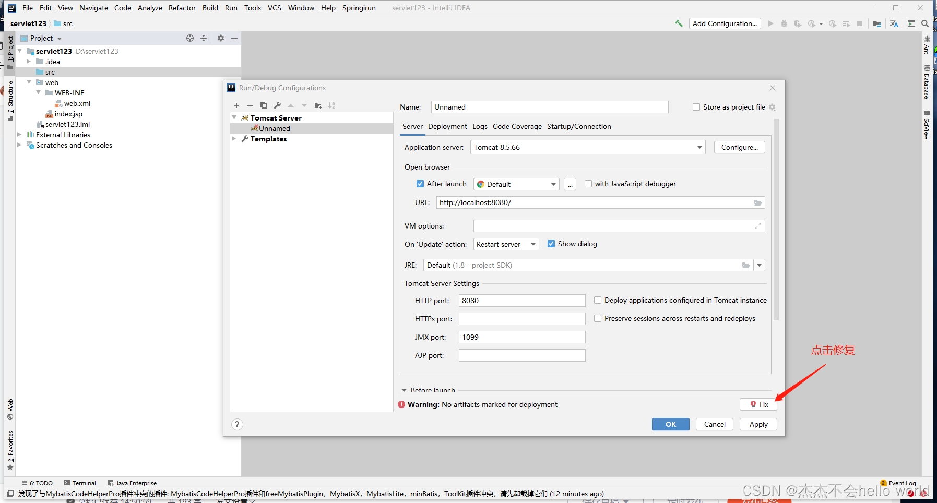
Task: Click the Stop icon in main toolbar
Action: (860, 23)
